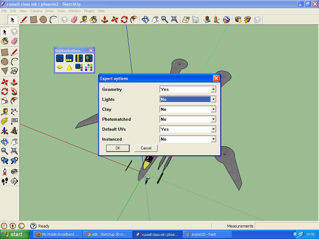Open the Plugins menu
319x239 pixels.
(89, 11)
